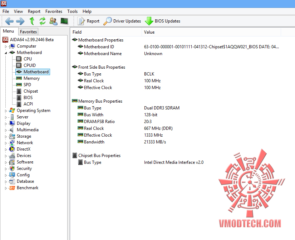Click the Back arrow toolbar icon
The image size is (295, 240).
point(9,21)
